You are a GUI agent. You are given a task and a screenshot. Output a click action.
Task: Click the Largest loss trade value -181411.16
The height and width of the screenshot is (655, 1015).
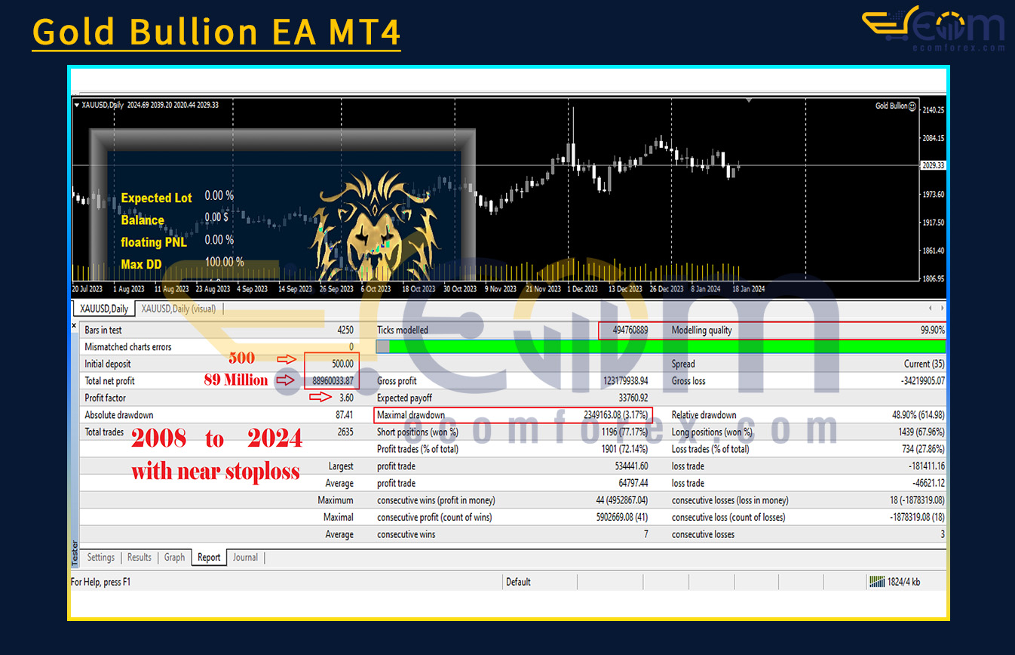[926, 466]
